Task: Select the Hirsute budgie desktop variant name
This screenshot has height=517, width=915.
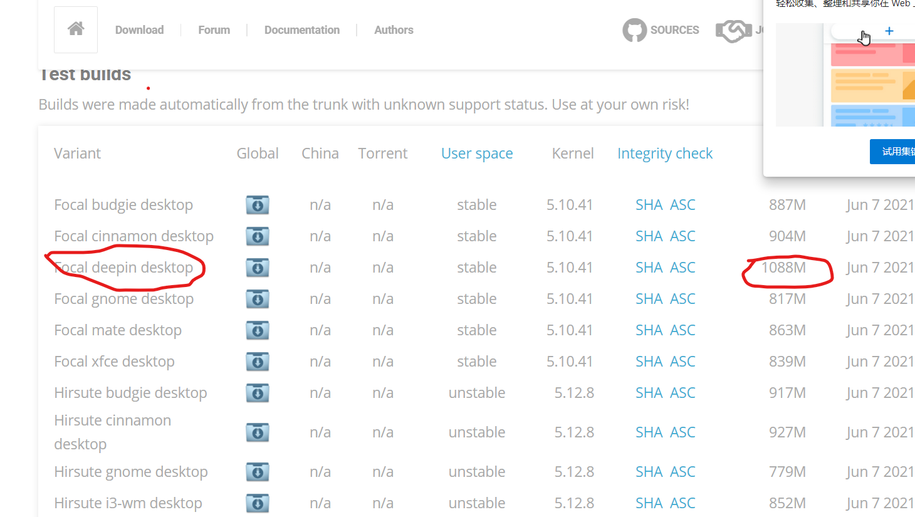Action: 130,393
